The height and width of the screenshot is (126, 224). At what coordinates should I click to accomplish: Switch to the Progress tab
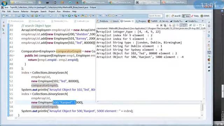(x=141, y=21)
